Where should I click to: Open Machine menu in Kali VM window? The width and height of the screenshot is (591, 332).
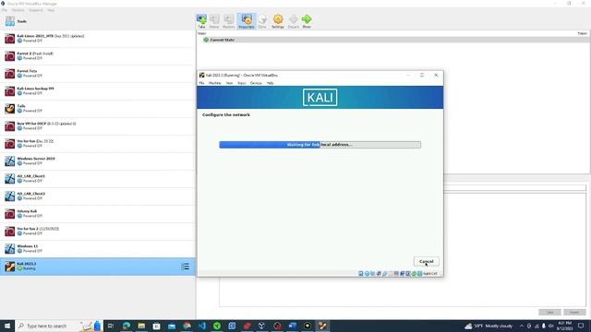tap(215, 83)
